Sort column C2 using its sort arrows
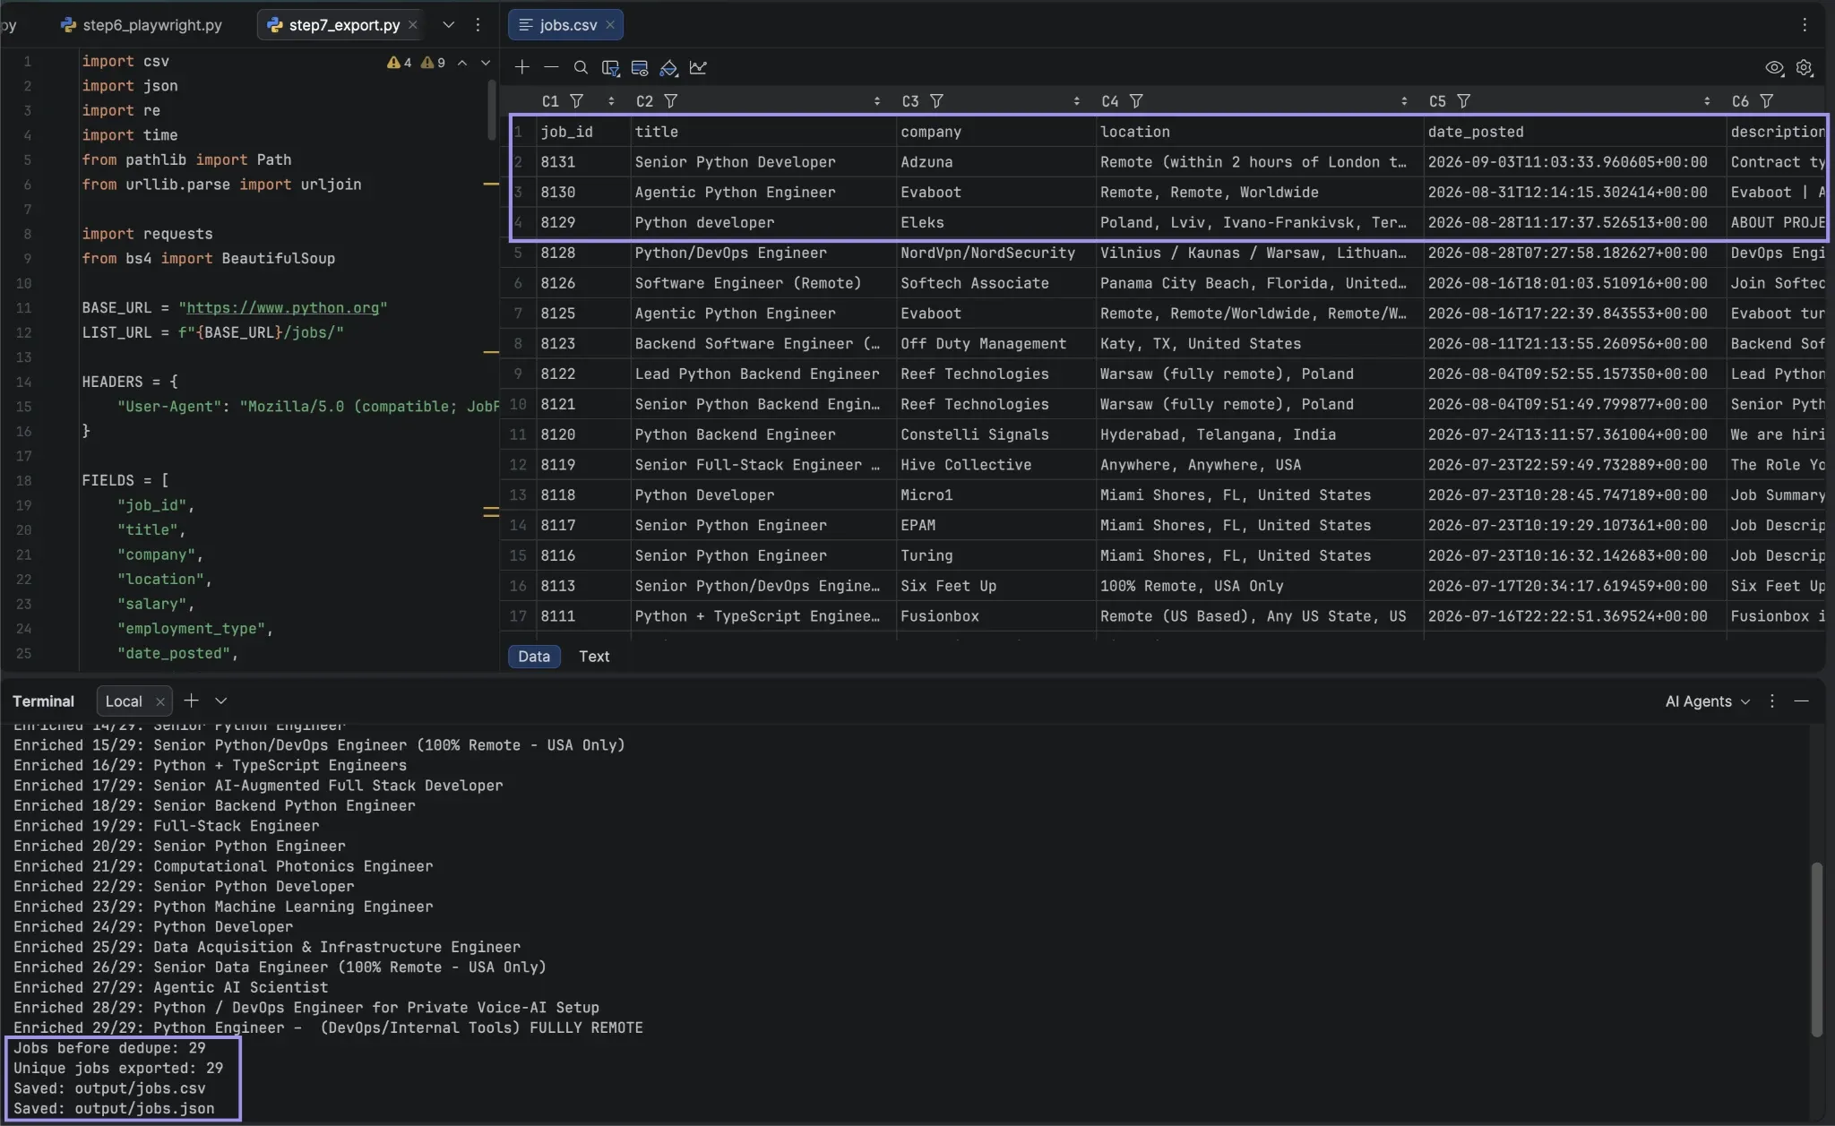 coord(877,101)
